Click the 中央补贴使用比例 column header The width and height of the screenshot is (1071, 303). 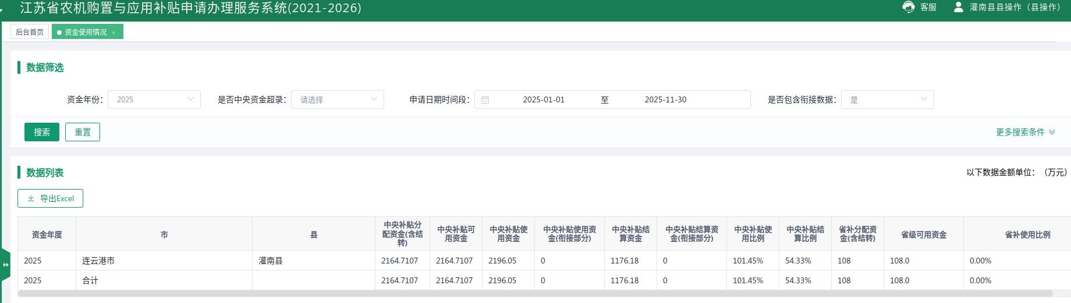tap(753, 234)
